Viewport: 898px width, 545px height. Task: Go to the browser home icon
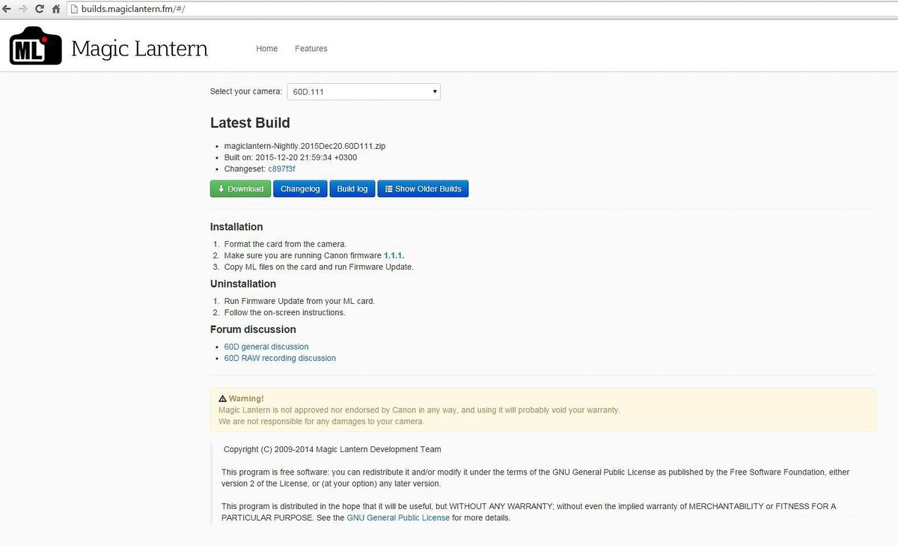pos(56,8)
